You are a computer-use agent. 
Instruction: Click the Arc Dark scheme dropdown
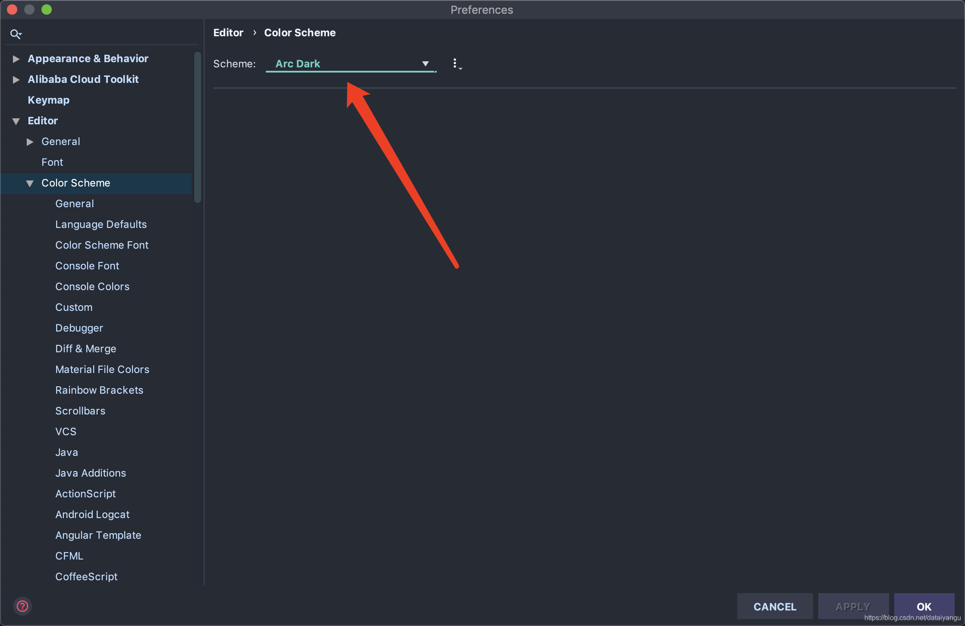[351, 63]
